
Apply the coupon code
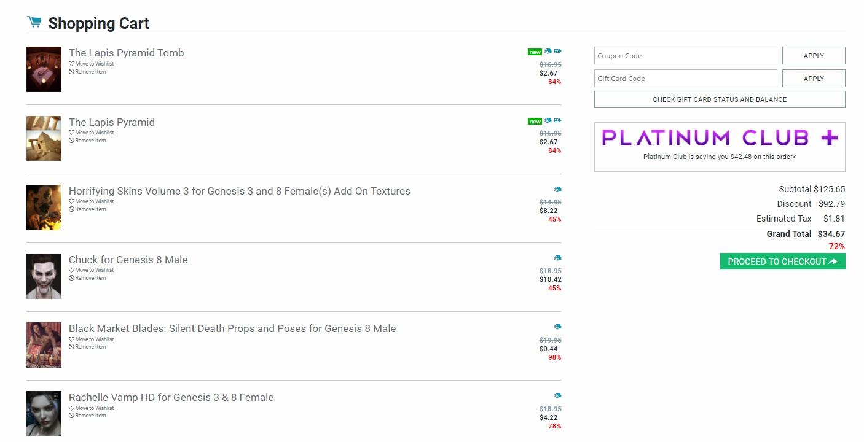tap(813, 56)
